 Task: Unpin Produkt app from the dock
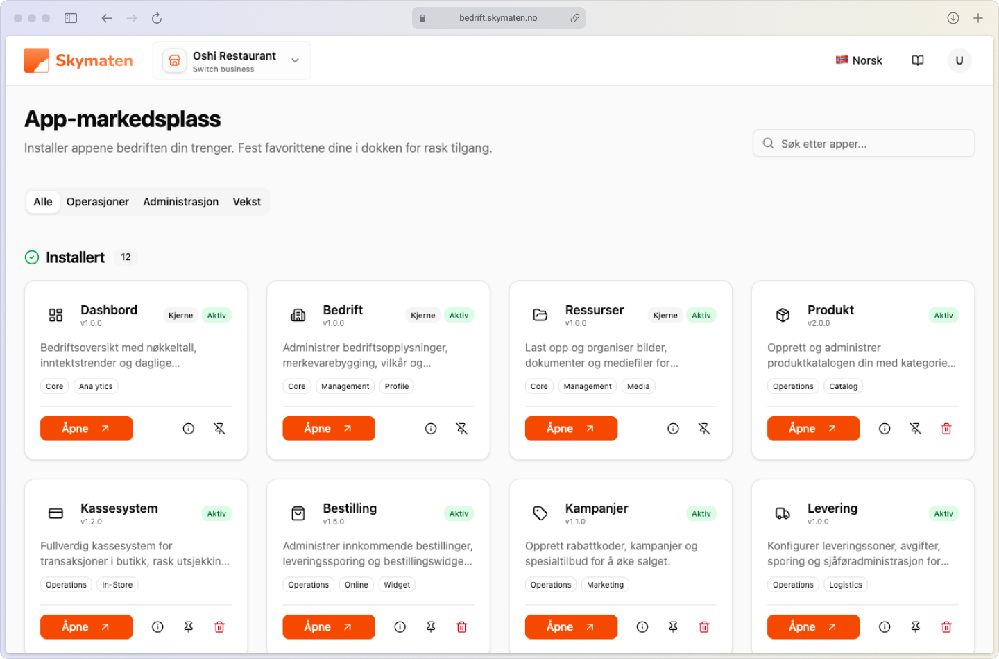(x=915, y=429)
